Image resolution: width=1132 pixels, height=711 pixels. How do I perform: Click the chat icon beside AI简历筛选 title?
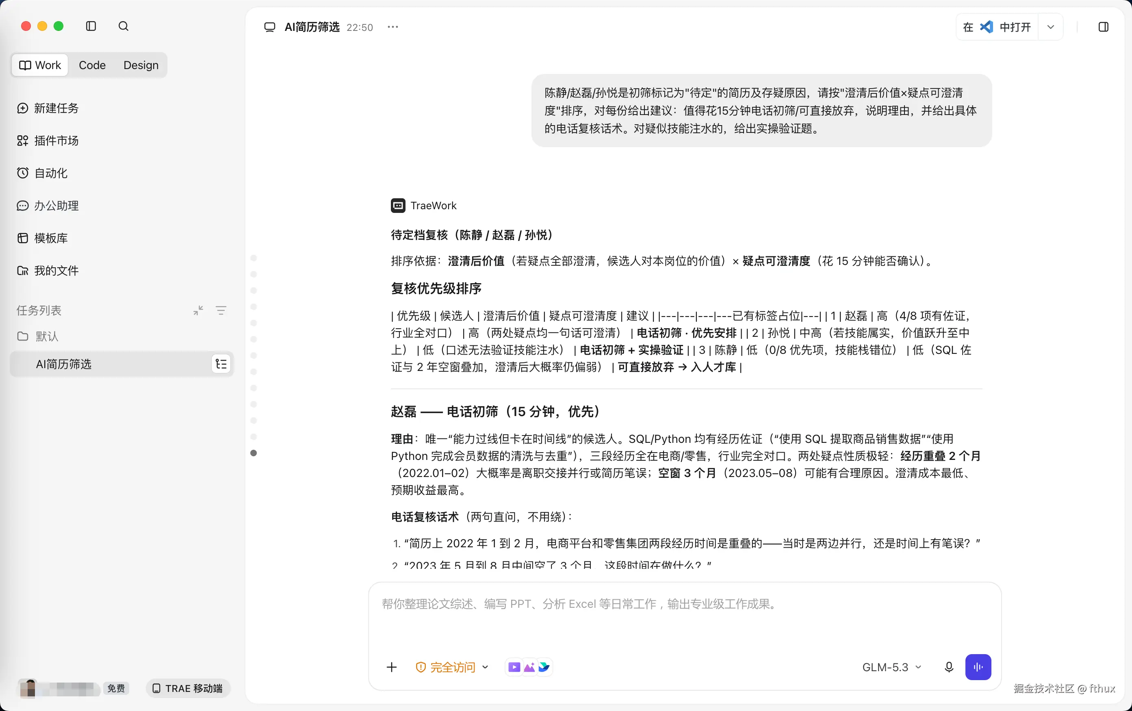pos(269,27)
